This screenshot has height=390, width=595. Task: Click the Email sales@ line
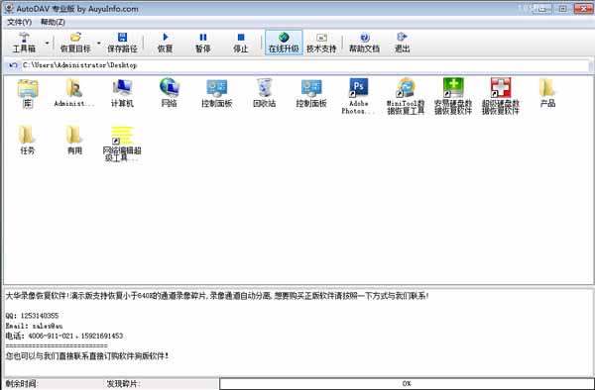tap(34, 326)
